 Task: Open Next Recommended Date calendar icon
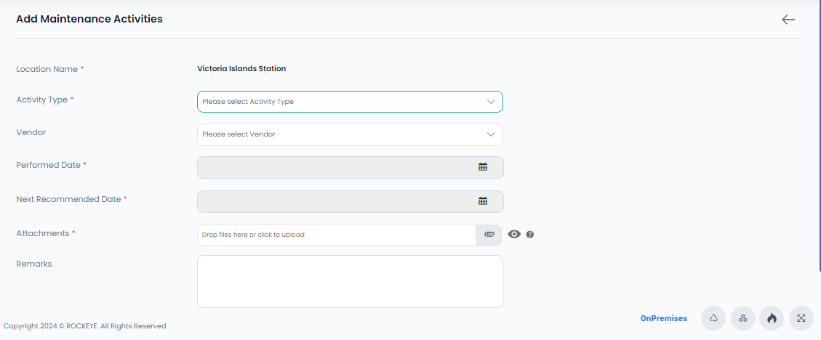[x=483, y=201]
